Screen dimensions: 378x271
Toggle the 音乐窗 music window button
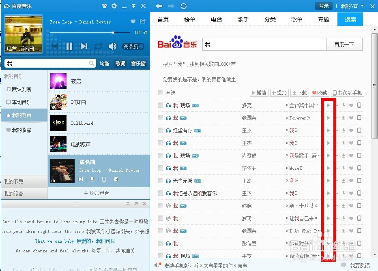tap(138, 64)
